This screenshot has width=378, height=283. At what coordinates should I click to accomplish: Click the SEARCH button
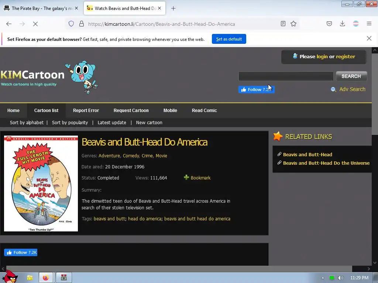point(351,76)
